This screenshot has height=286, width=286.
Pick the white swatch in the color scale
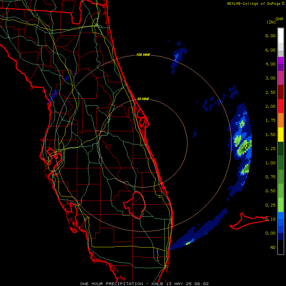pyautogui.click(x=281, y=36)
